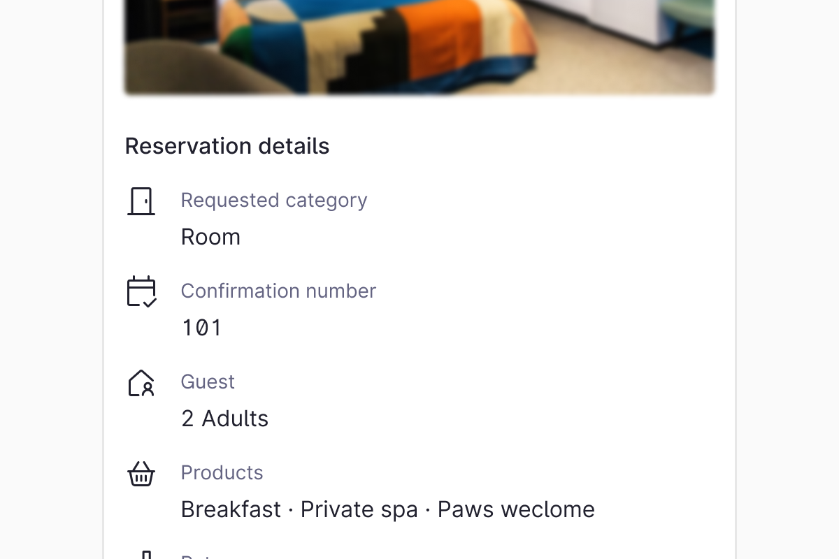Click the shopping basket Products icon
839x559 pixels.
(x=141, y=474)
